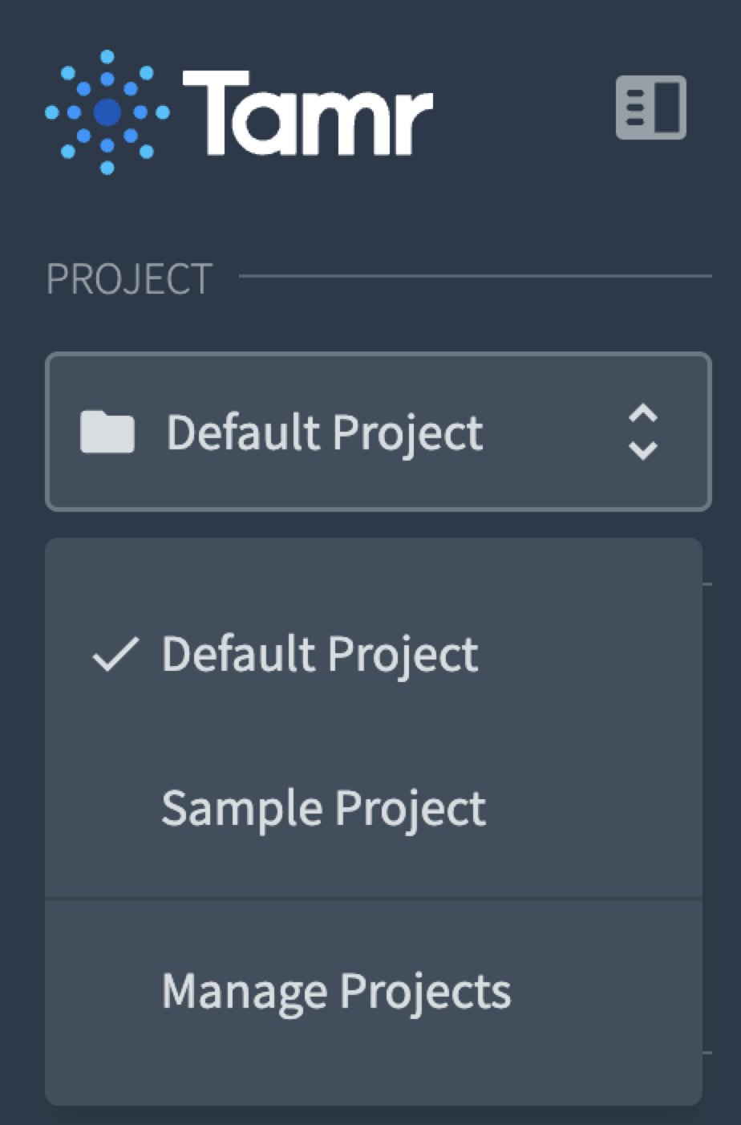Click the folder icon in the project selector

point(107,432)
